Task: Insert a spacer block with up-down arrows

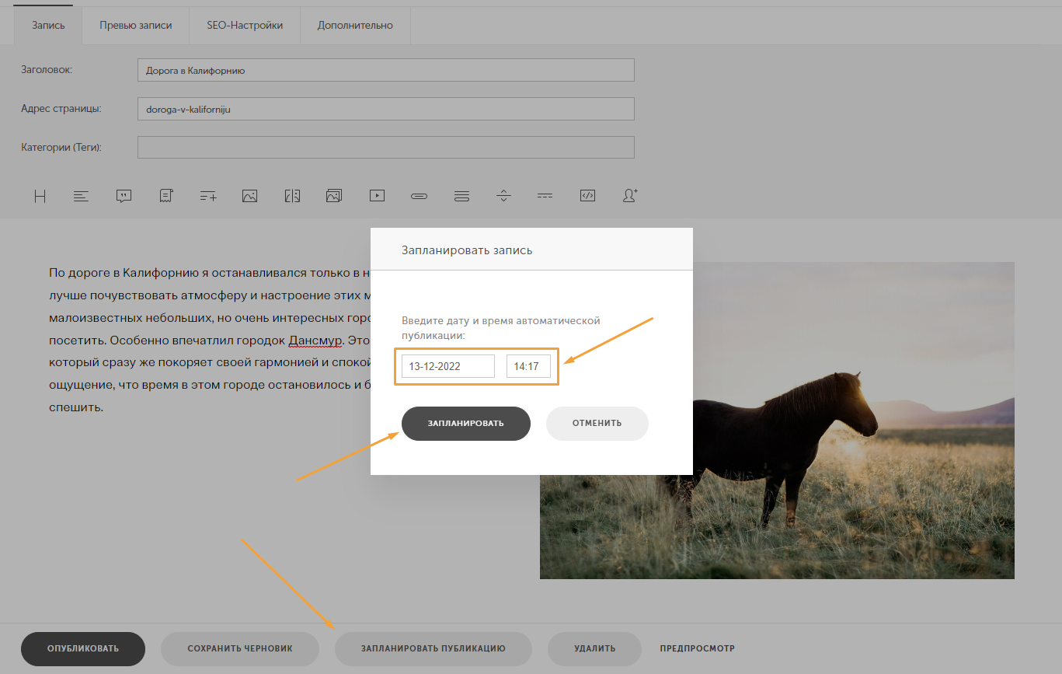Action: point(504,196)
